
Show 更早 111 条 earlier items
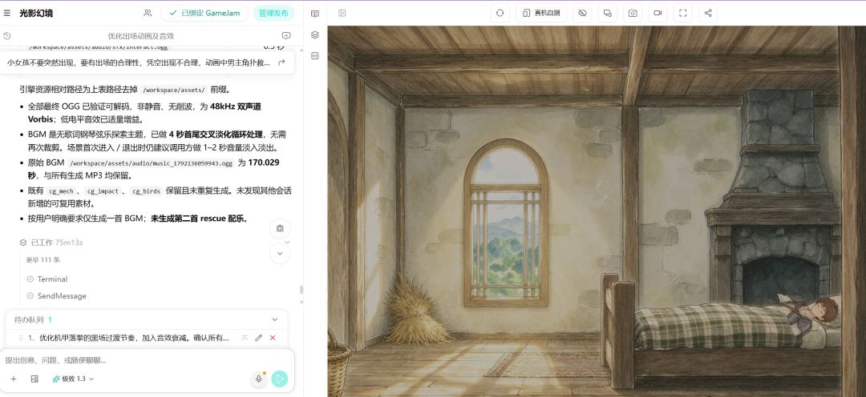pos(43,259)
